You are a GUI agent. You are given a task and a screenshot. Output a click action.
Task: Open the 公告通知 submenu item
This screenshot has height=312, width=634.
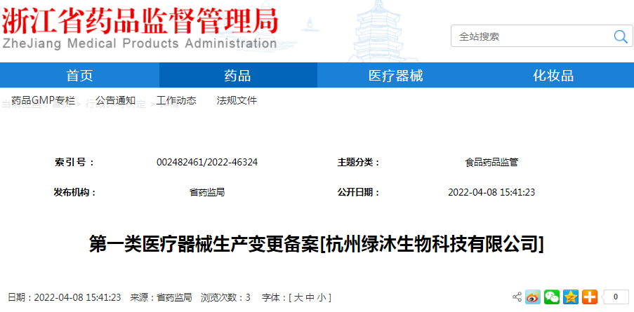point(116,100)
